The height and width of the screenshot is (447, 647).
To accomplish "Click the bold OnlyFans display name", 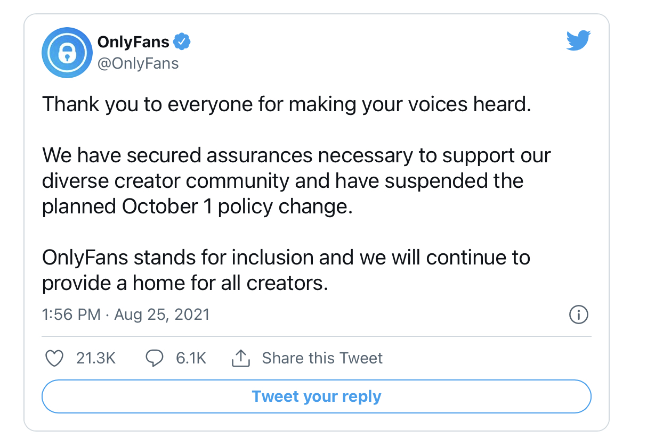I will pos(133,42).
